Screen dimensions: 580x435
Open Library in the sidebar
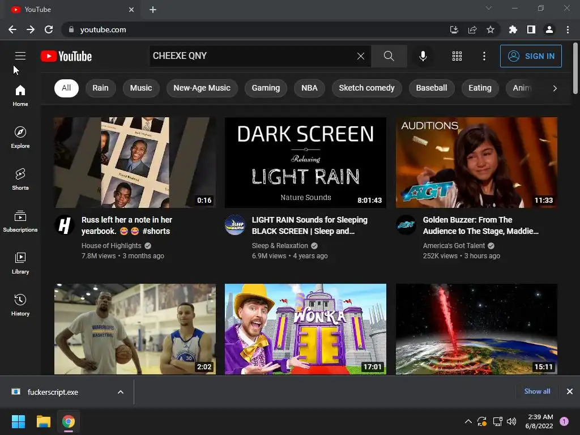click(x=20, y=263)
